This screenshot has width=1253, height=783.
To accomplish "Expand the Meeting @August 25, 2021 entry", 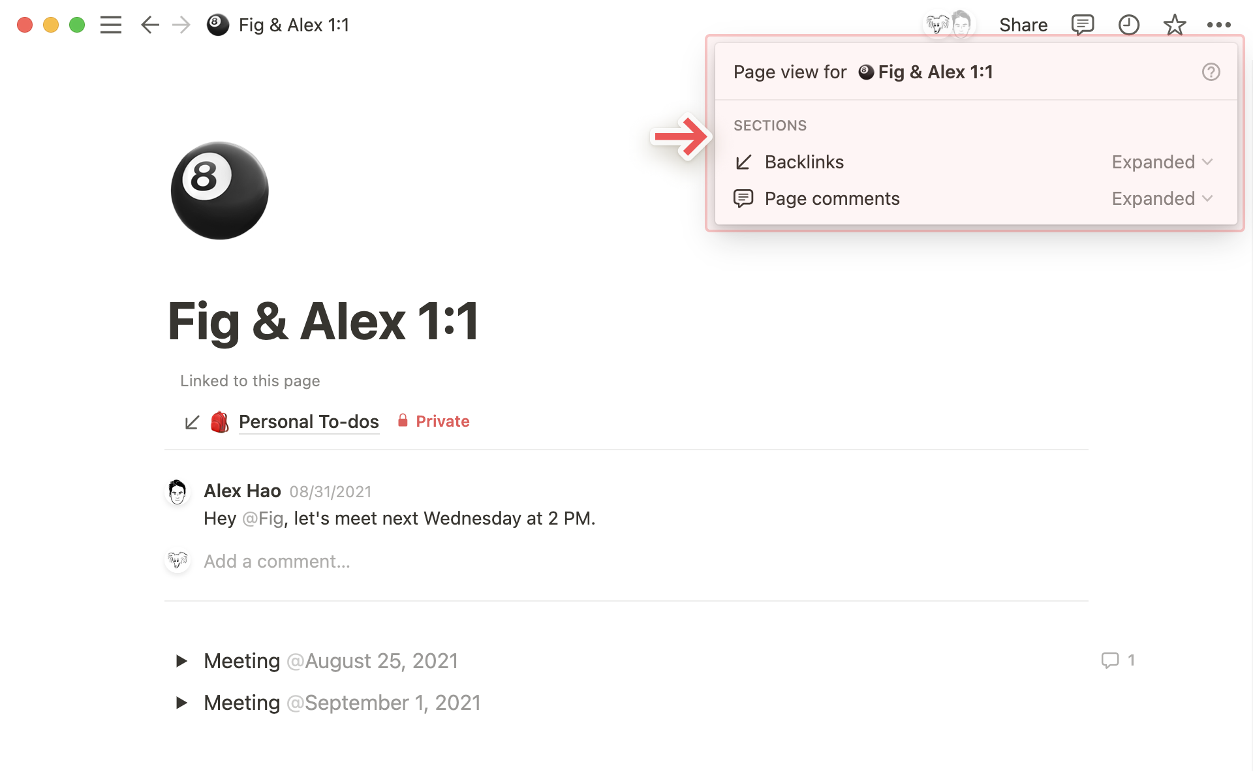I will (180, 660).
